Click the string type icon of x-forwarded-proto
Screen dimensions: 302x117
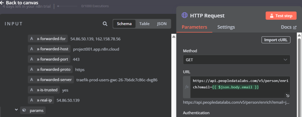[x=32, y=69]
